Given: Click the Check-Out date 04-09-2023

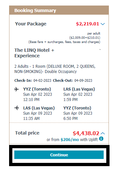Looking at the screenshot, I should coord(83,80).
